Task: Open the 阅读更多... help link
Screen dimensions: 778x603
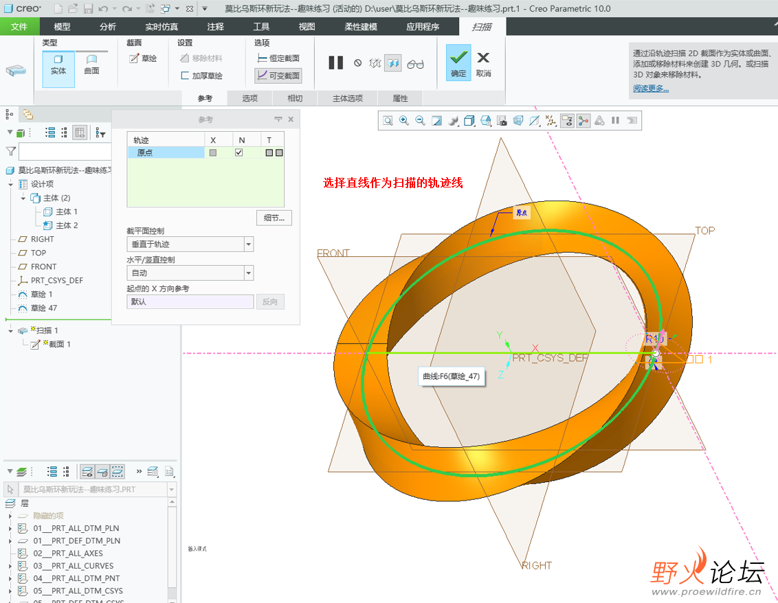Action: point(650,89)
